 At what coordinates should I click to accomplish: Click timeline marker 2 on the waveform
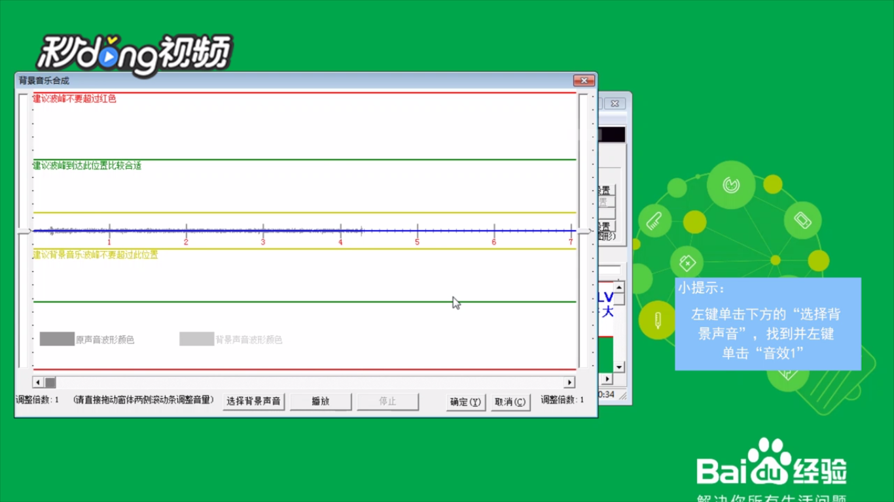click(x=186, y=242)
